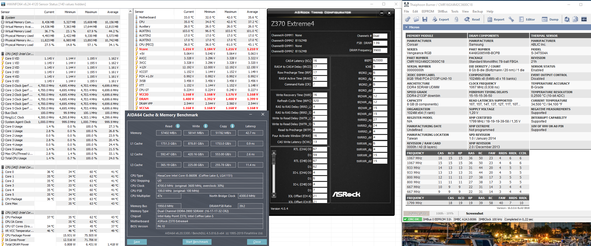Click the bolt icon beside Core 0 VID
The image size is (591, 246).
click(x=3, y=58)
